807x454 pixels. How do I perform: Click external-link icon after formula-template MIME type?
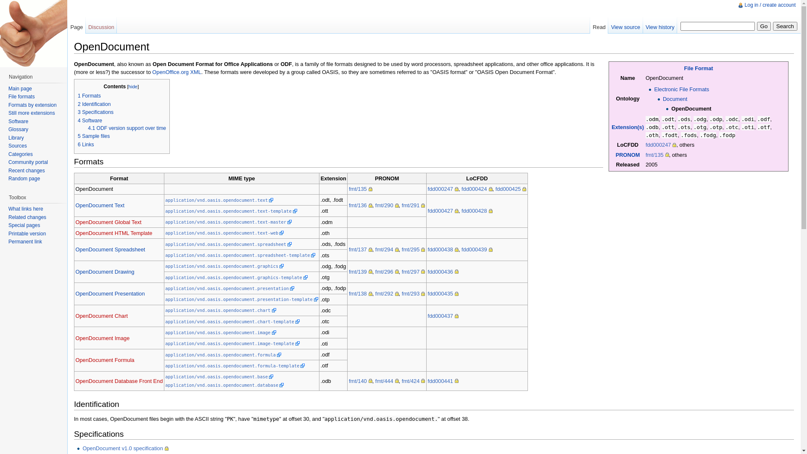(x=303, y=366)
